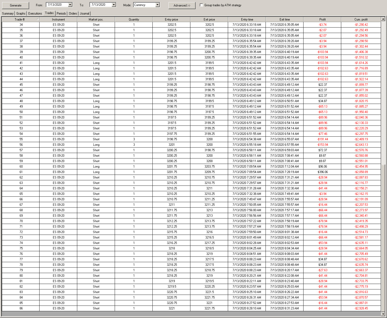Select trade 48 Long position cell
387x318 pixels.
click(x=96, y=101)
